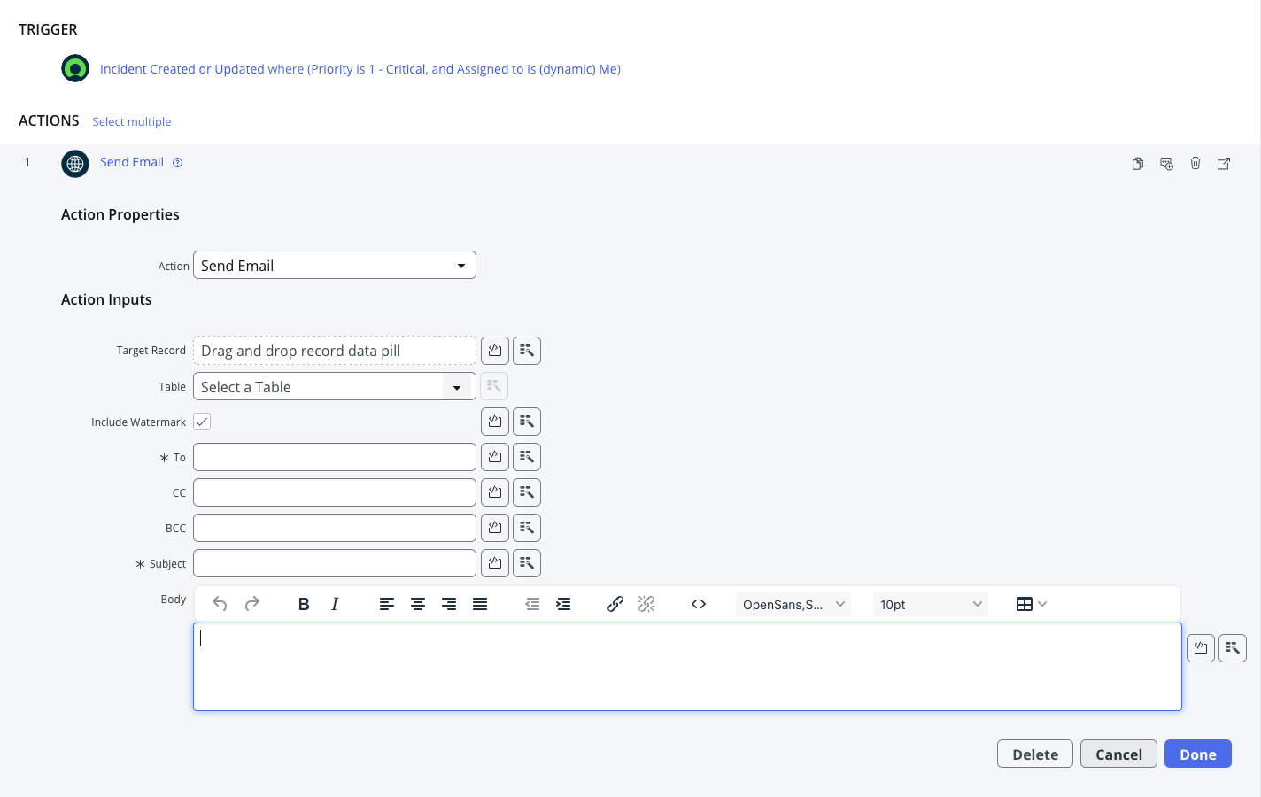
Task: Click the Italic formatting icon
Action: (x=335, y=604)
